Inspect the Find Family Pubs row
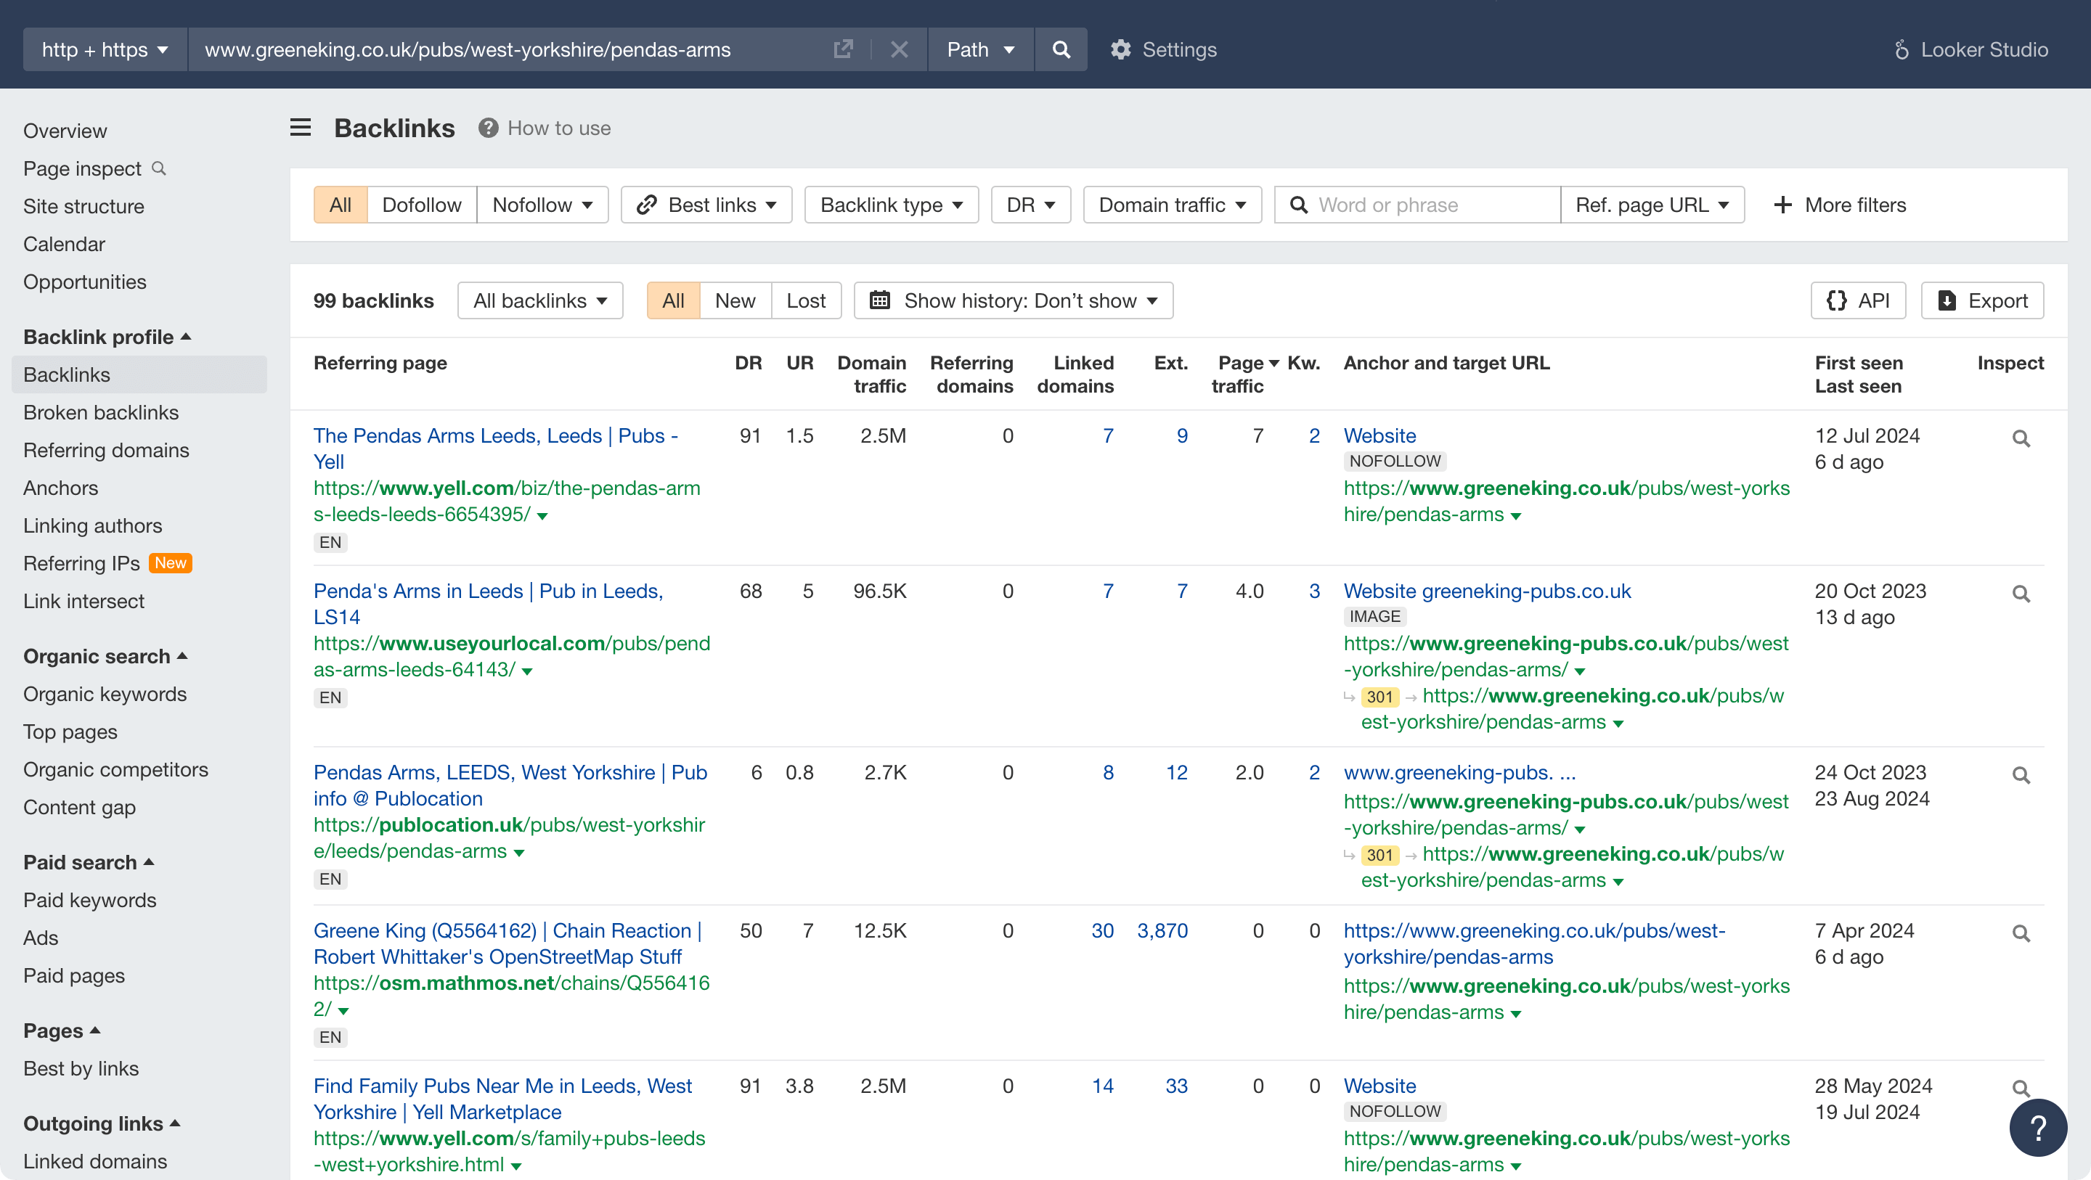The image size is (2091, 1180). click(x=2021, y=1089)
